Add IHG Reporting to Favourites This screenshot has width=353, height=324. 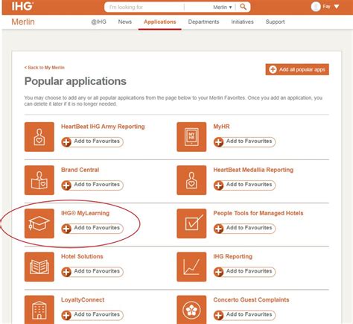244,272
